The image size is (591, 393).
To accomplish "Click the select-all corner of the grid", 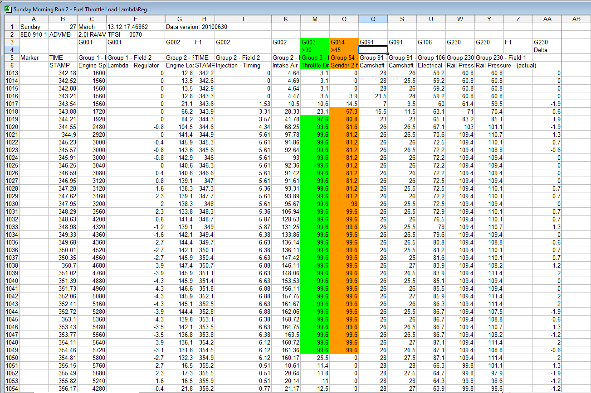I will [x=11, y=19].
